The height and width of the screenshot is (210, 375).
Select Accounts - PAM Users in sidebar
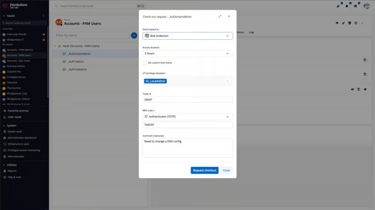tap(19, 55)
